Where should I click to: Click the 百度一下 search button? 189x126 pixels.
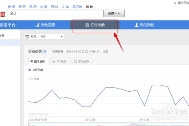114,13
